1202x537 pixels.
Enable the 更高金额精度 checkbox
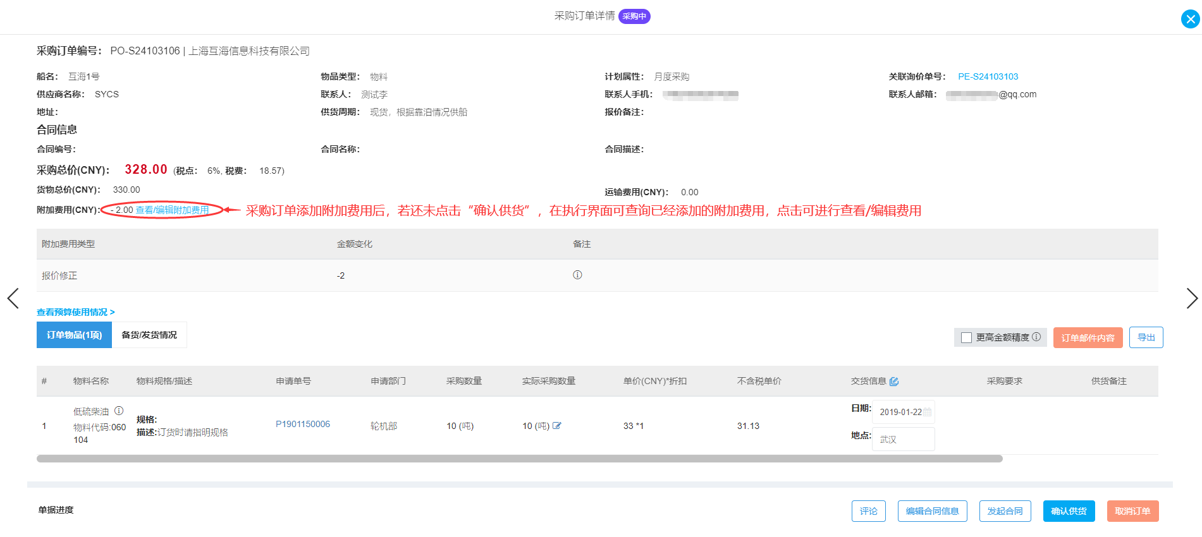coord(966,337)
